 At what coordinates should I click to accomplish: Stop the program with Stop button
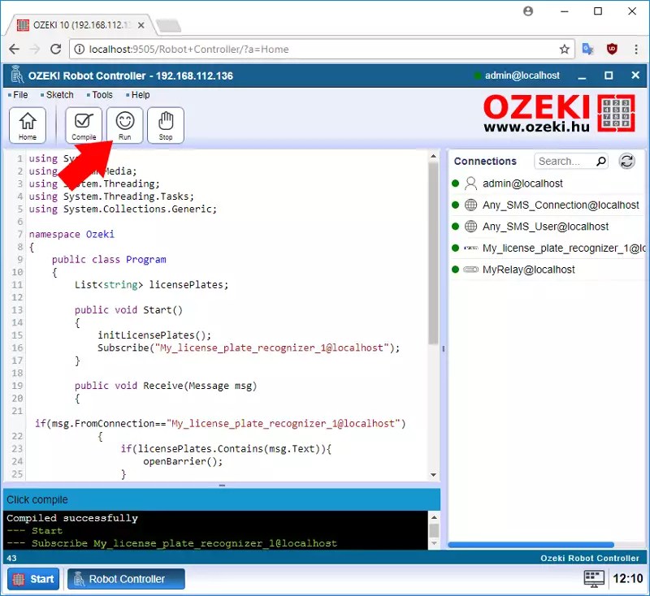click(166, 125)
